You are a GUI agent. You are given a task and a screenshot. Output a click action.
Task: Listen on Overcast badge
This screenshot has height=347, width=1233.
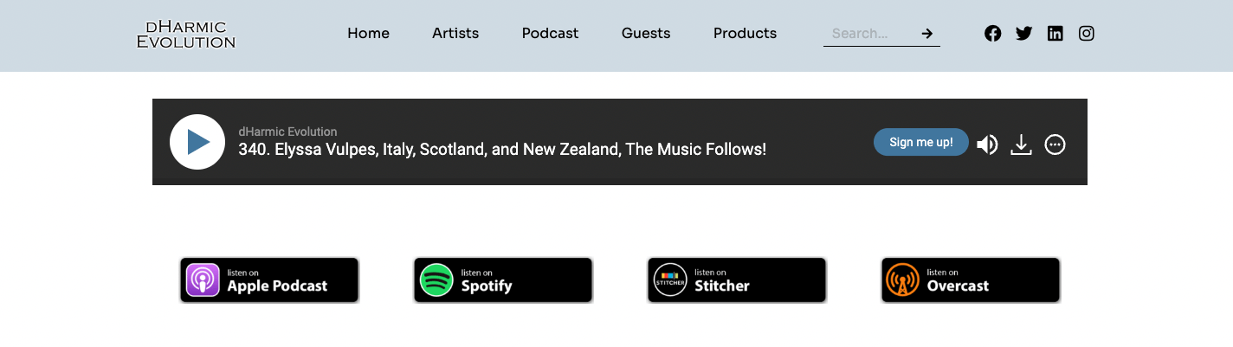pos(971,280)
